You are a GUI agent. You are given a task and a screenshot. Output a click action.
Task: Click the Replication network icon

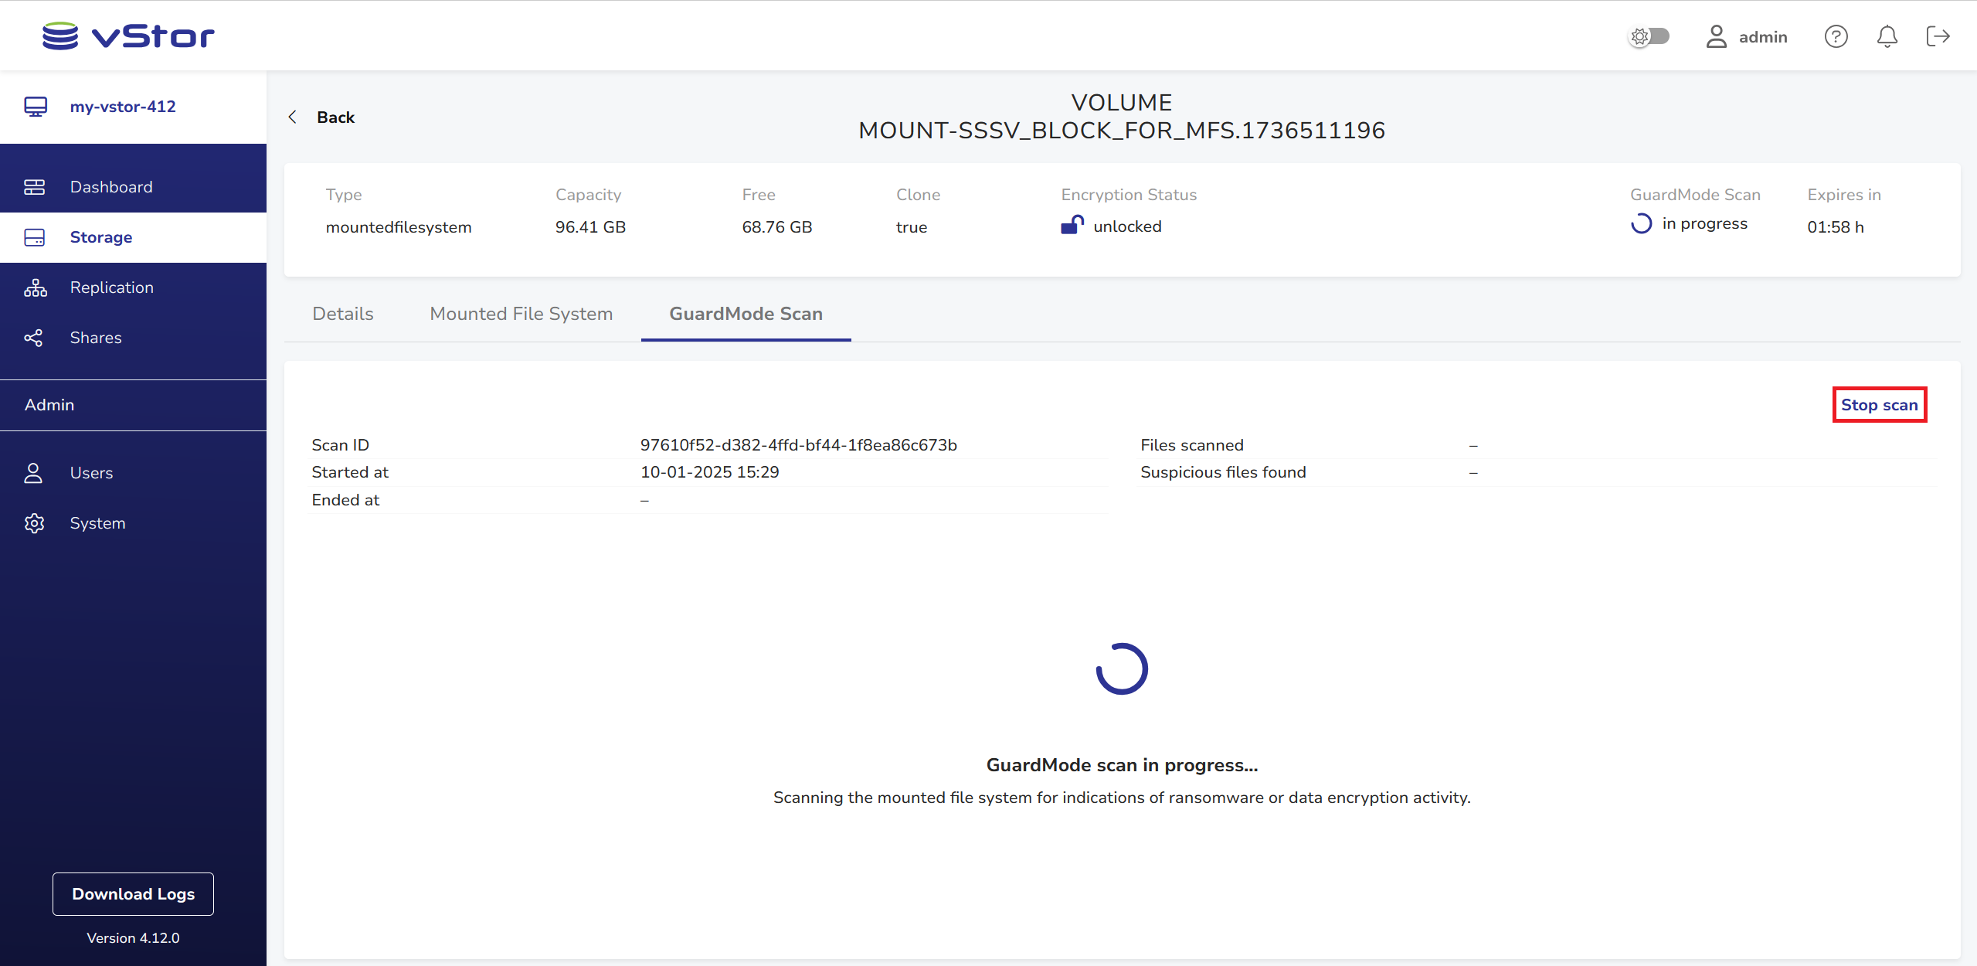(35, 287)
